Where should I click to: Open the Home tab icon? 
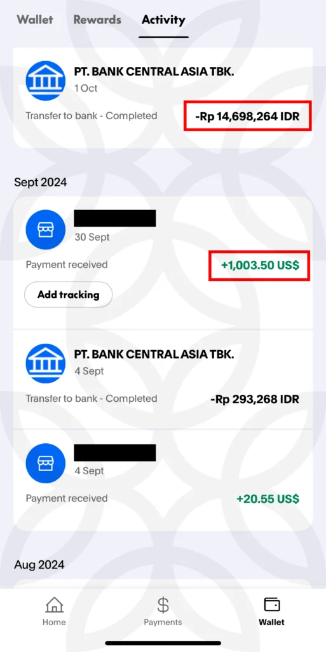click(55, 605)
